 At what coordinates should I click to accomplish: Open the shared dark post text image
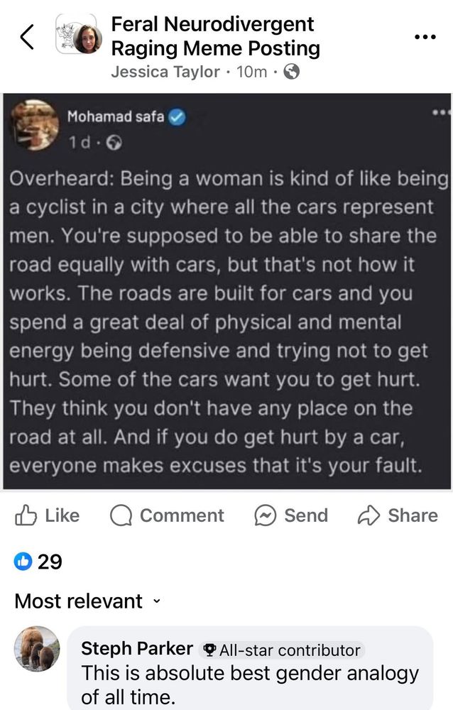pos(227,291)
